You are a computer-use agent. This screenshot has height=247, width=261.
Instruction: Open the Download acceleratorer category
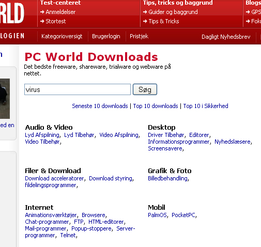click(54, 178)
